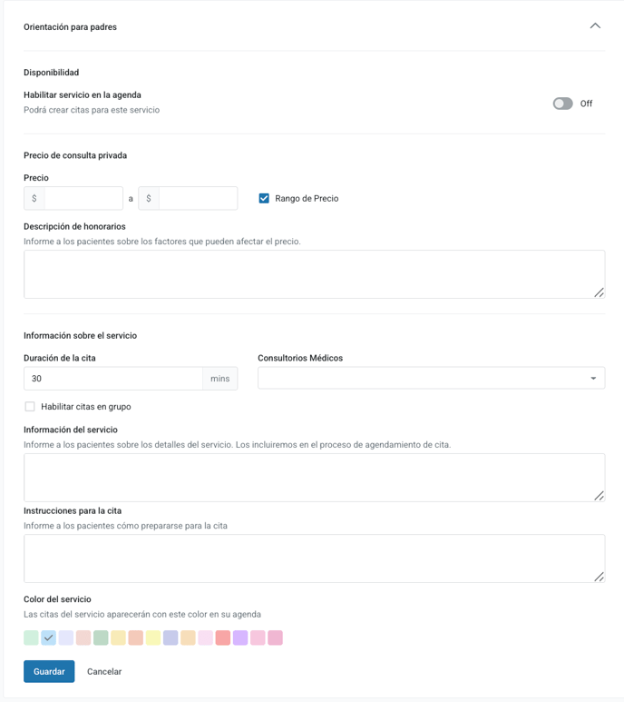Click the Cancelar link
This screenshot has height=702, width=624.
click(104, 671)
